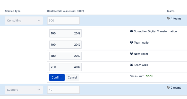Edit the New Team hours slice field
Image resolution: width=187 pixels, height=99 pixels.
(x=65, y=56)
